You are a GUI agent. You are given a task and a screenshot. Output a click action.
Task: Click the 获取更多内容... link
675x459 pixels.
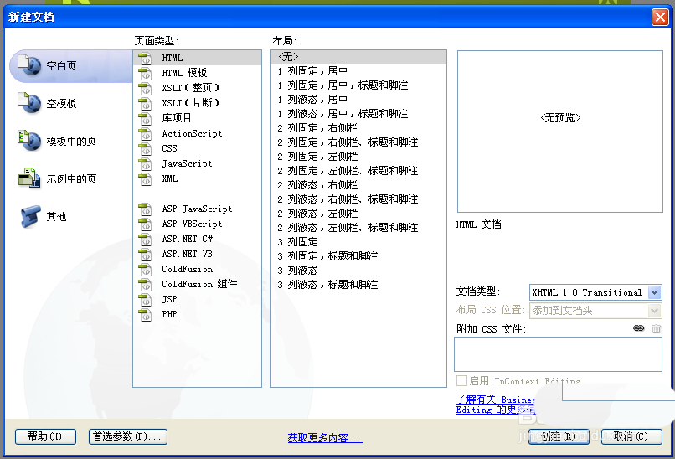coord(326,438)
